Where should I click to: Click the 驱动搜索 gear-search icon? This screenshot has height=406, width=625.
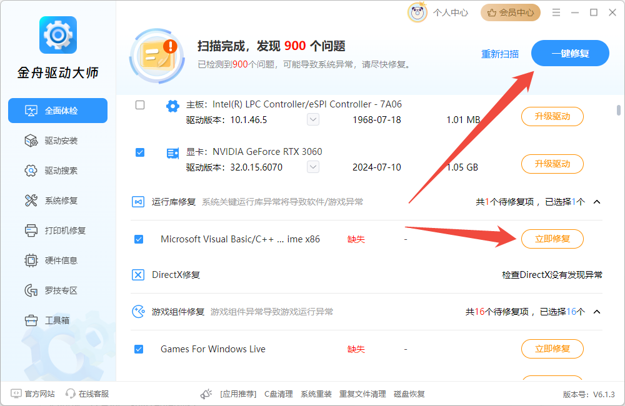tap(31, 171)
